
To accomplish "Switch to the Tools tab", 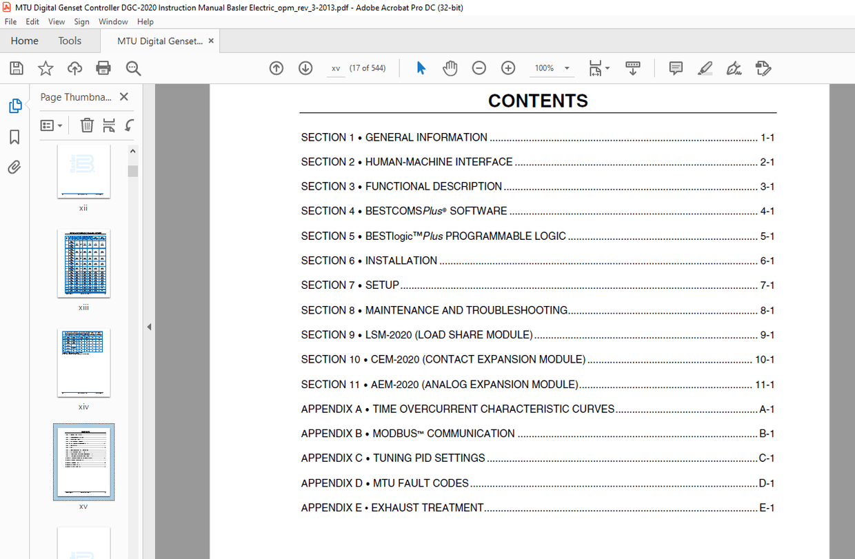I will (x=70, y=41).
